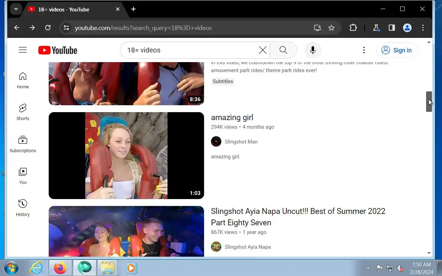Open Slingshot Ayia Napa channel name
Image resolution: width=442 pixels, height=276 pixels.
coord(248,247)
